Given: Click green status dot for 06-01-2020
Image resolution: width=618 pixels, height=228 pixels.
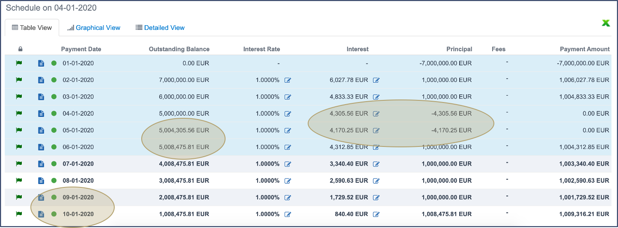Looking at the screenshot, I should (54, 147).
